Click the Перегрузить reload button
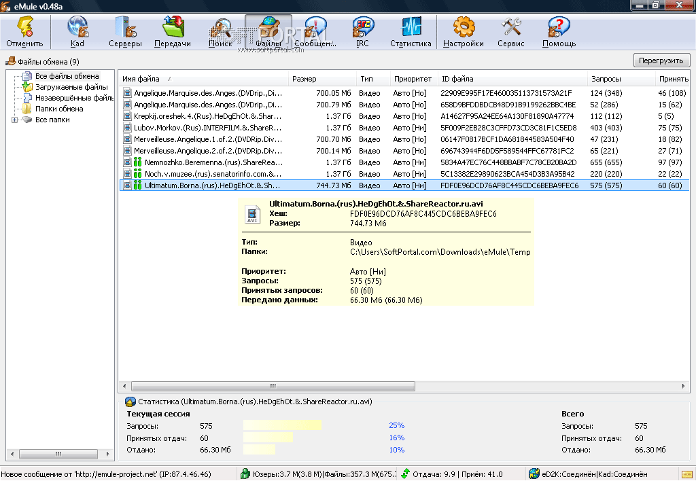696x481 pixels. [661, 60]
